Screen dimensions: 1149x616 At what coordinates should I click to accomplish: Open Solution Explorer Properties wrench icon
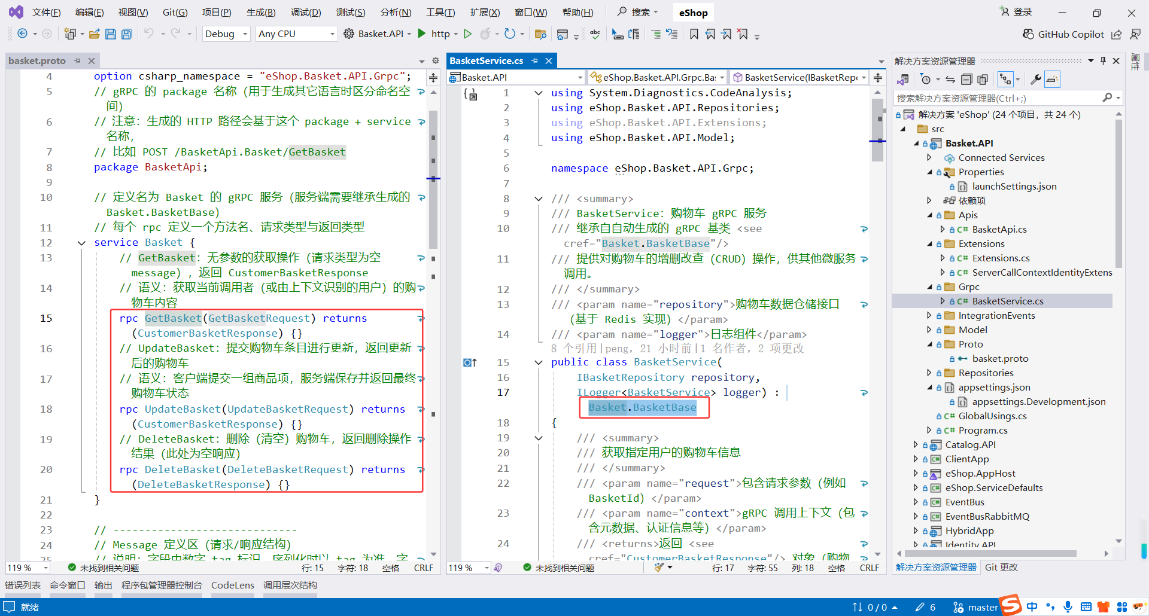[x=1036, y=78]
